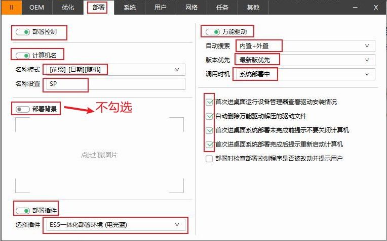Uncheck 自动删除万能驱动解压的驱动文件 checkbox
The width and height of the screenshot is (387, 241).
pos(210,116)
